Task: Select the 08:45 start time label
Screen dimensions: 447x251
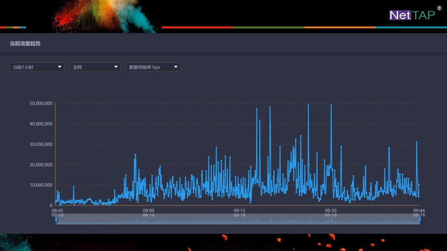Action: (x=57, y=211)
